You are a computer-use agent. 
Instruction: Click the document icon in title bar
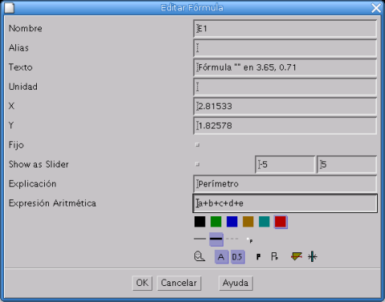pos(10,8)
